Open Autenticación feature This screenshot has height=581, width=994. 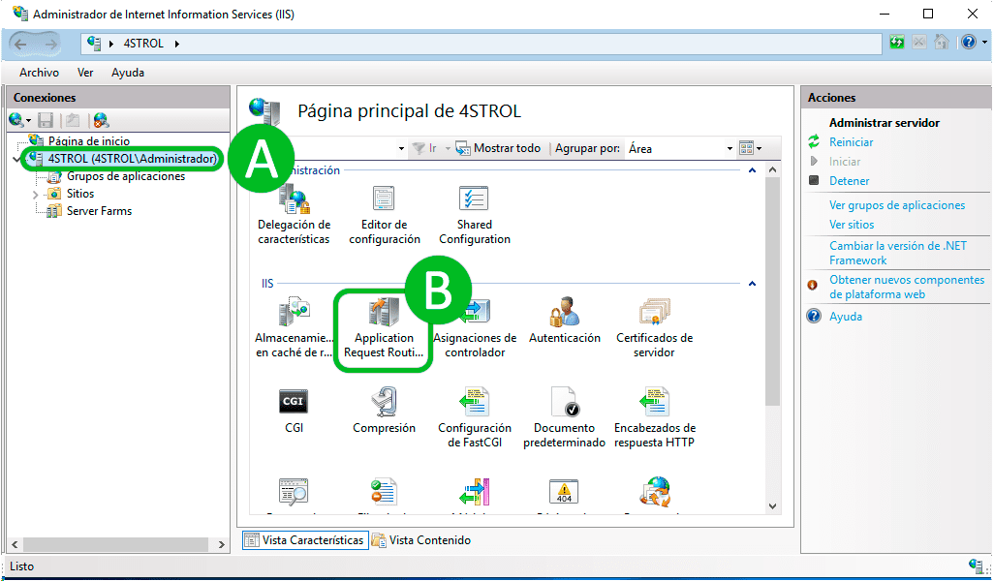click(x=564, y=321)
